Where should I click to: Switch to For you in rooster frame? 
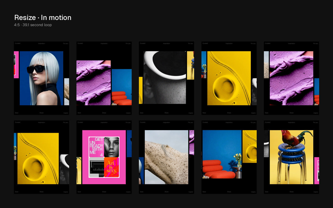point(315,122)
